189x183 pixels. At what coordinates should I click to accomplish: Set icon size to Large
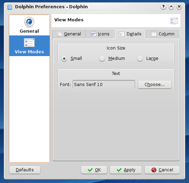148,58
